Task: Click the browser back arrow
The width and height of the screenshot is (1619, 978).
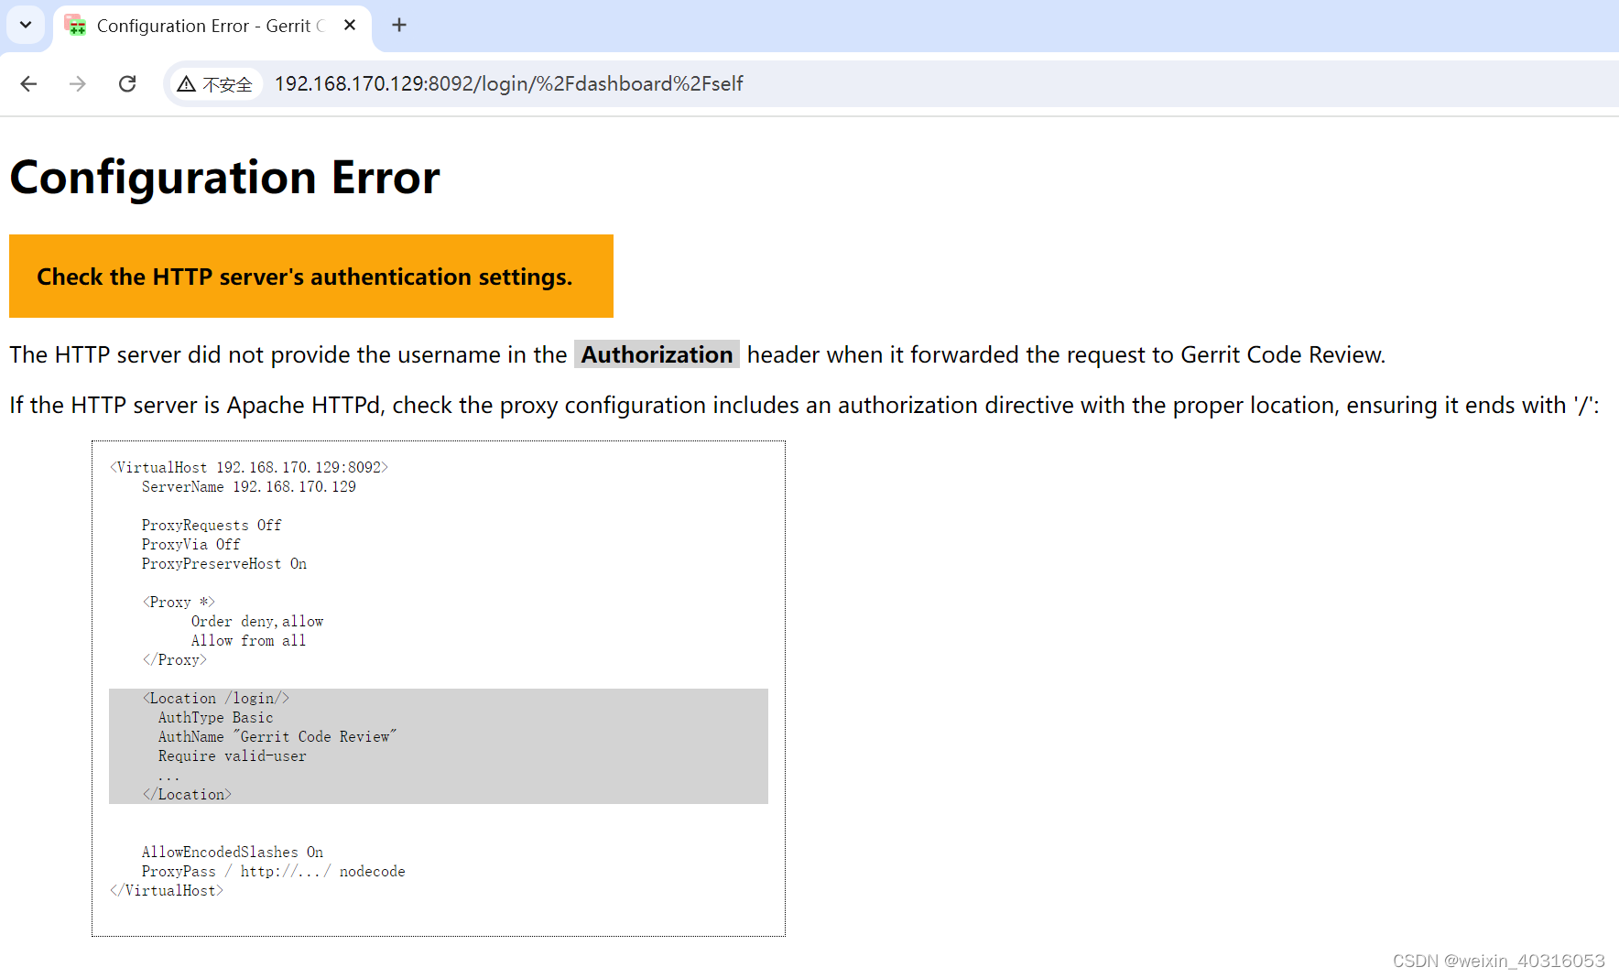Action: click(28, 84)
